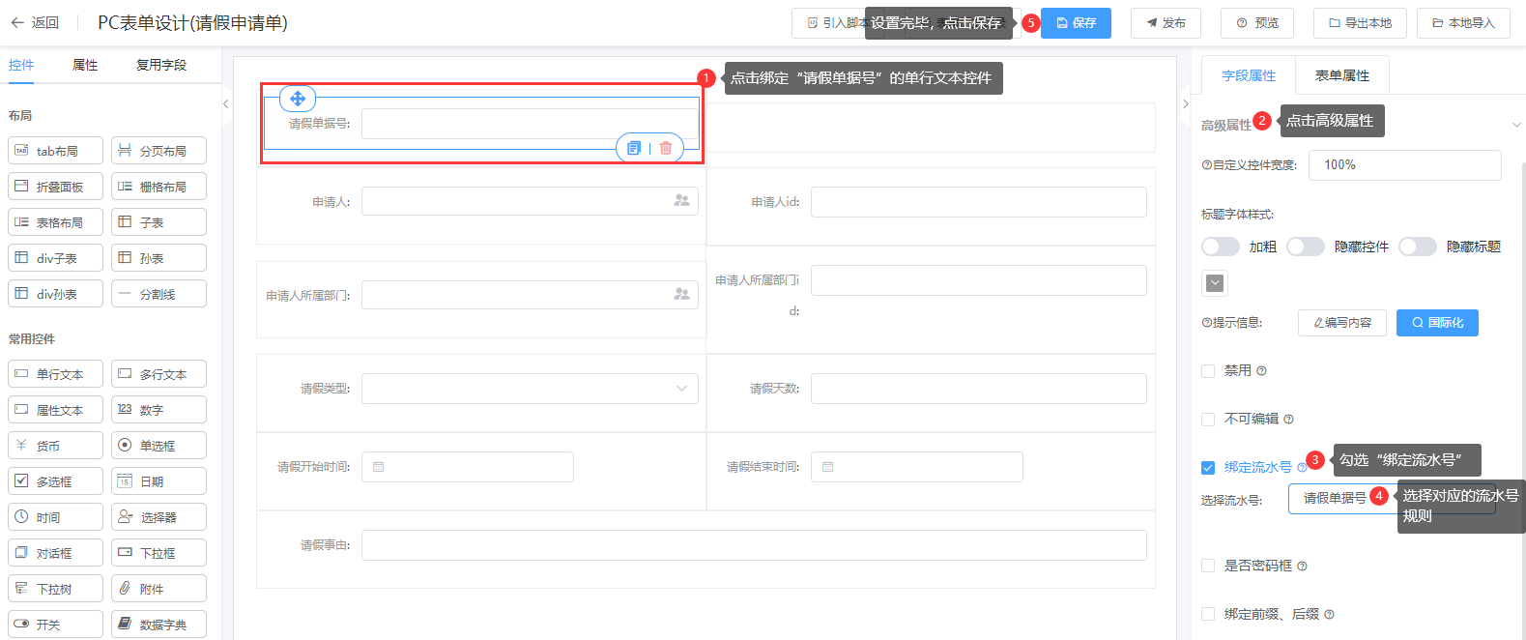This screenshot has width=1526, height=640.
Task: Select the 多选框 control
Action: (x=55, y=481)
